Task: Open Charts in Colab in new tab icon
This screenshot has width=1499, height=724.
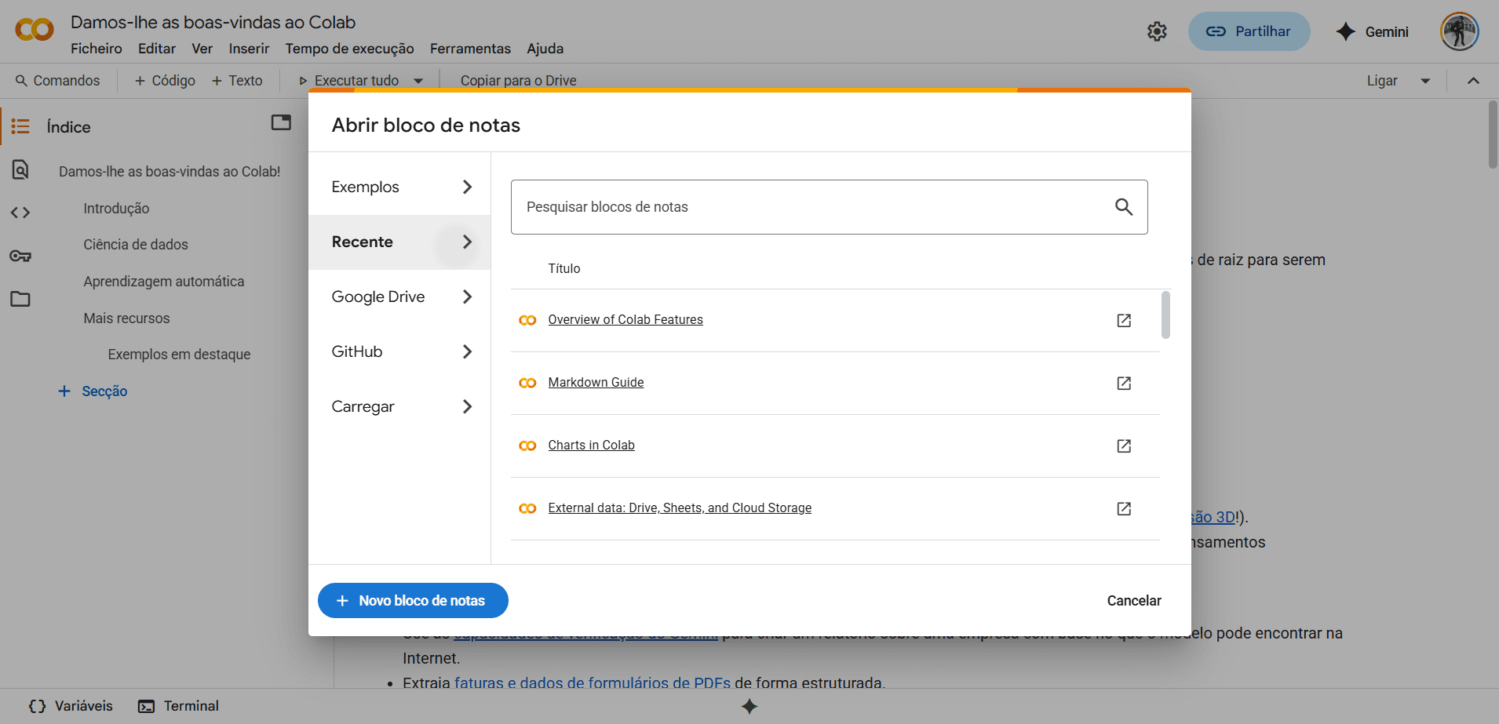Action: 1124,446
